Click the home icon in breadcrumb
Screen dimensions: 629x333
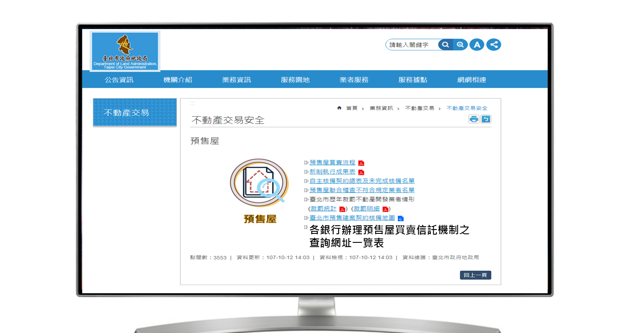tap(340, 108)
